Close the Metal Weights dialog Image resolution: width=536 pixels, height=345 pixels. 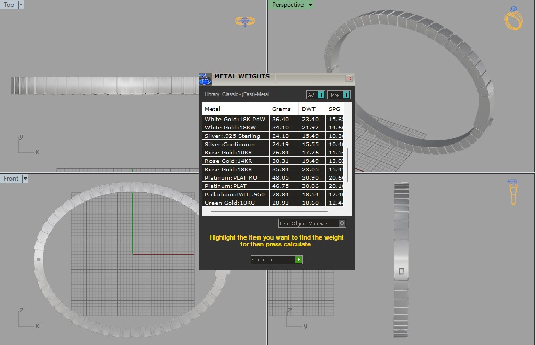pos(349,79)
